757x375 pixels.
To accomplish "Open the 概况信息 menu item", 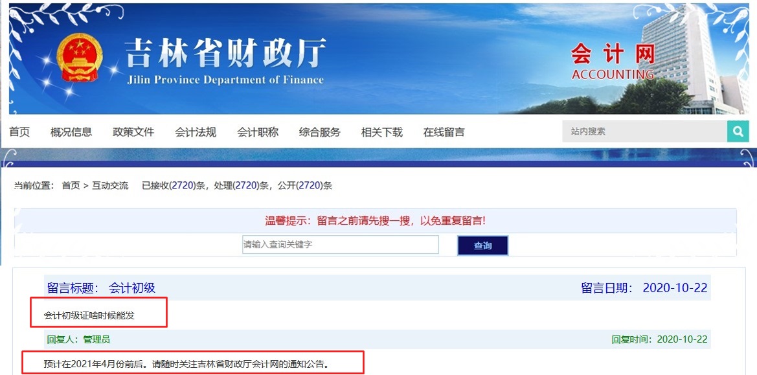I will 71,132.
